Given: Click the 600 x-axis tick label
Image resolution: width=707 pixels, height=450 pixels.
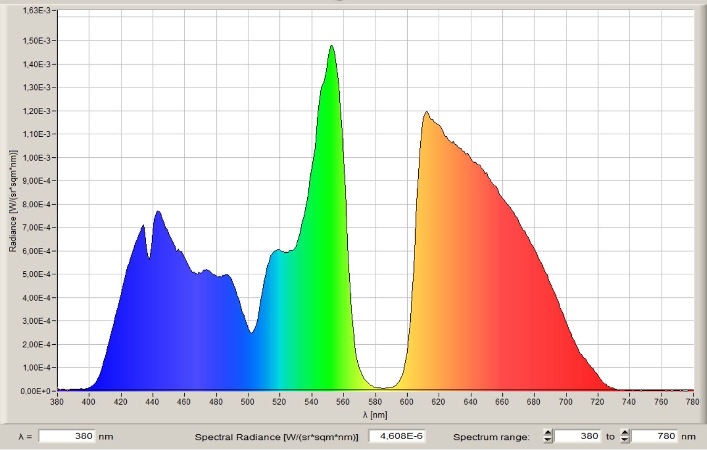Looking at the screenshot, I should tap(407, 403).
